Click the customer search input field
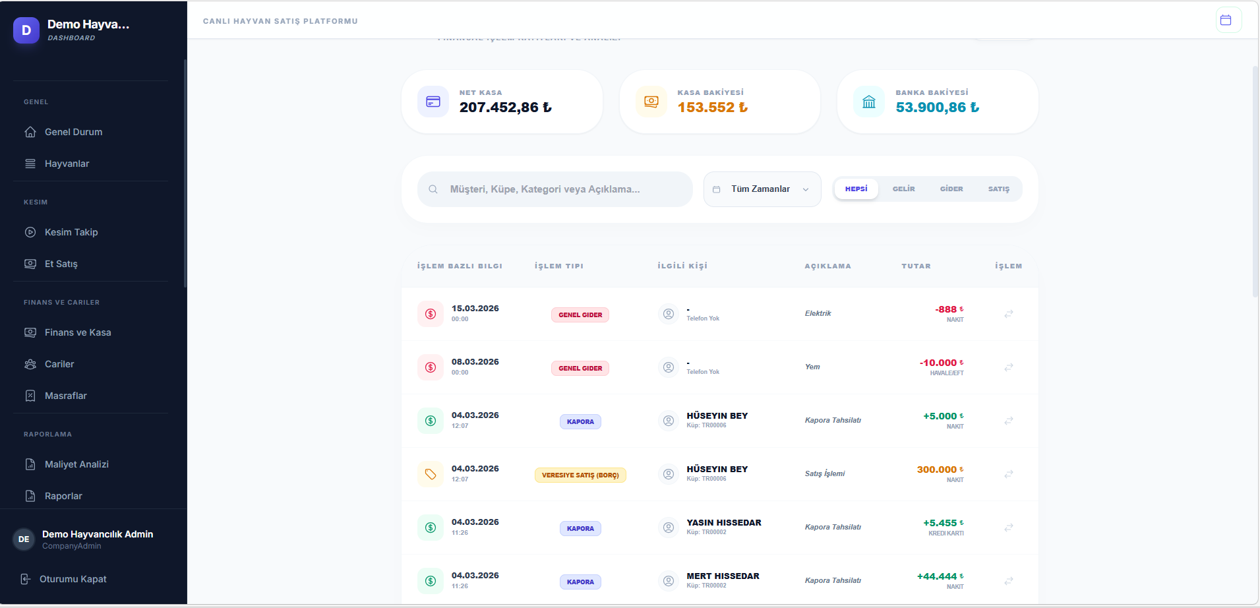The image size is (1260, 608). [560, 189]
